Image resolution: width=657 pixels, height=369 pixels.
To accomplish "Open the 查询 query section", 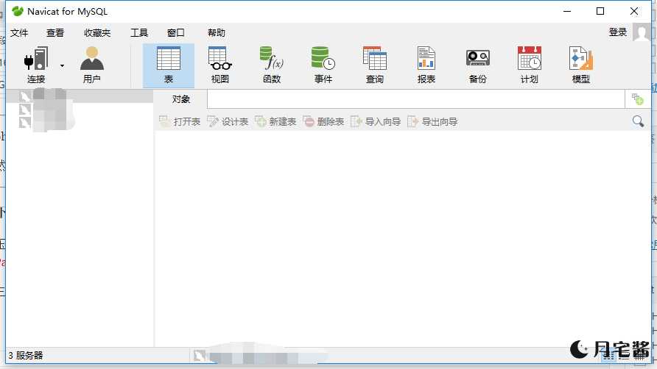I will coord(375,65).
